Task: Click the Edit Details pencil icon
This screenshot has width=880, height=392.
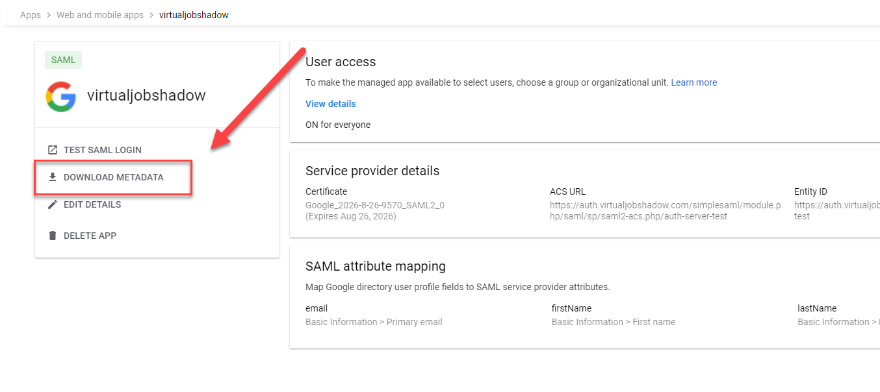Action: [x=53, y=204]
